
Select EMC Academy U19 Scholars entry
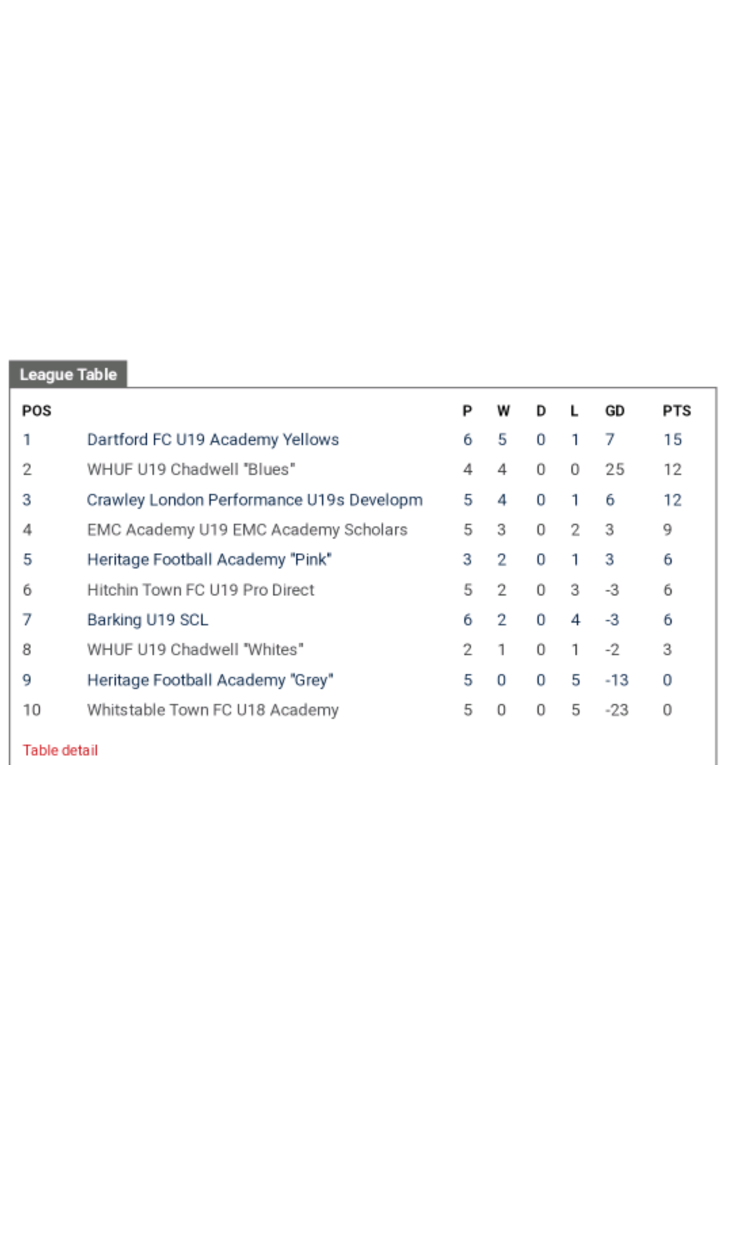[x=247, y=530]
